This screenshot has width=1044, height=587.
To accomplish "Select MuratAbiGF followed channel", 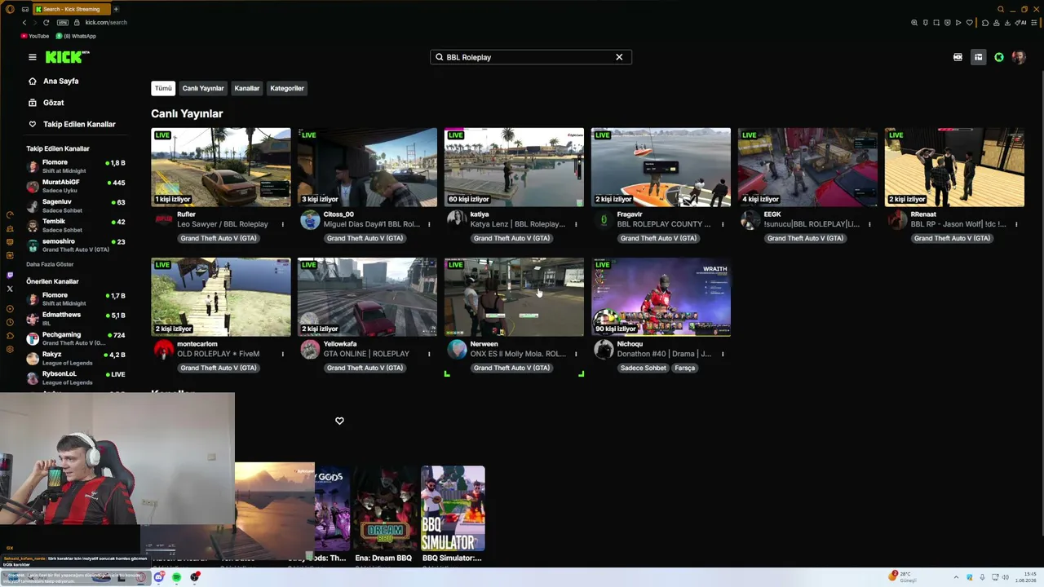I will (x=77, y=186).
